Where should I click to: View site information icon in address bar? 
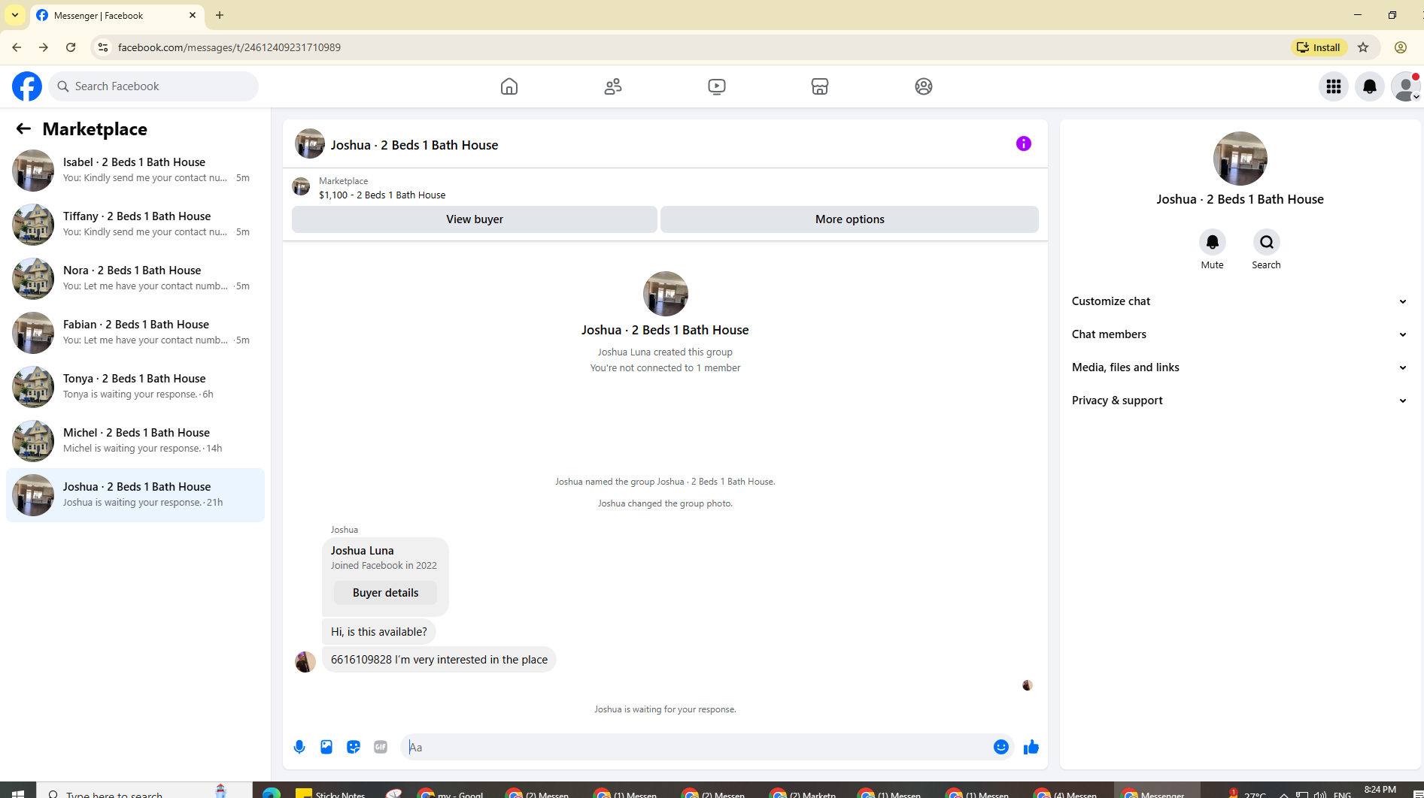point(103,47)
